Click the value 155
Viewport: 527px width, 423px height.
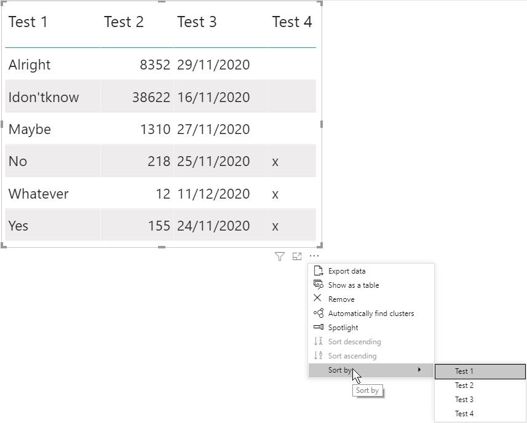[159, 226]
